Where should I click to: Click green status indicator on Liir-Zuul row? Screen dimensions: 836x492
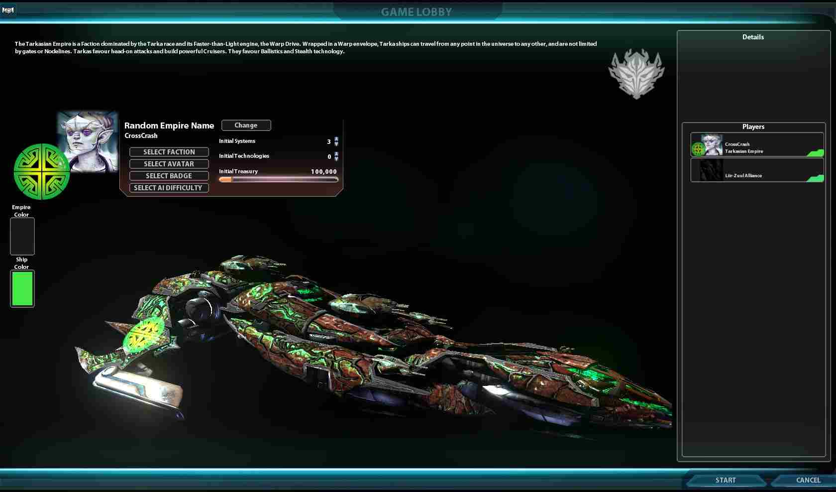tap(815, 178)
